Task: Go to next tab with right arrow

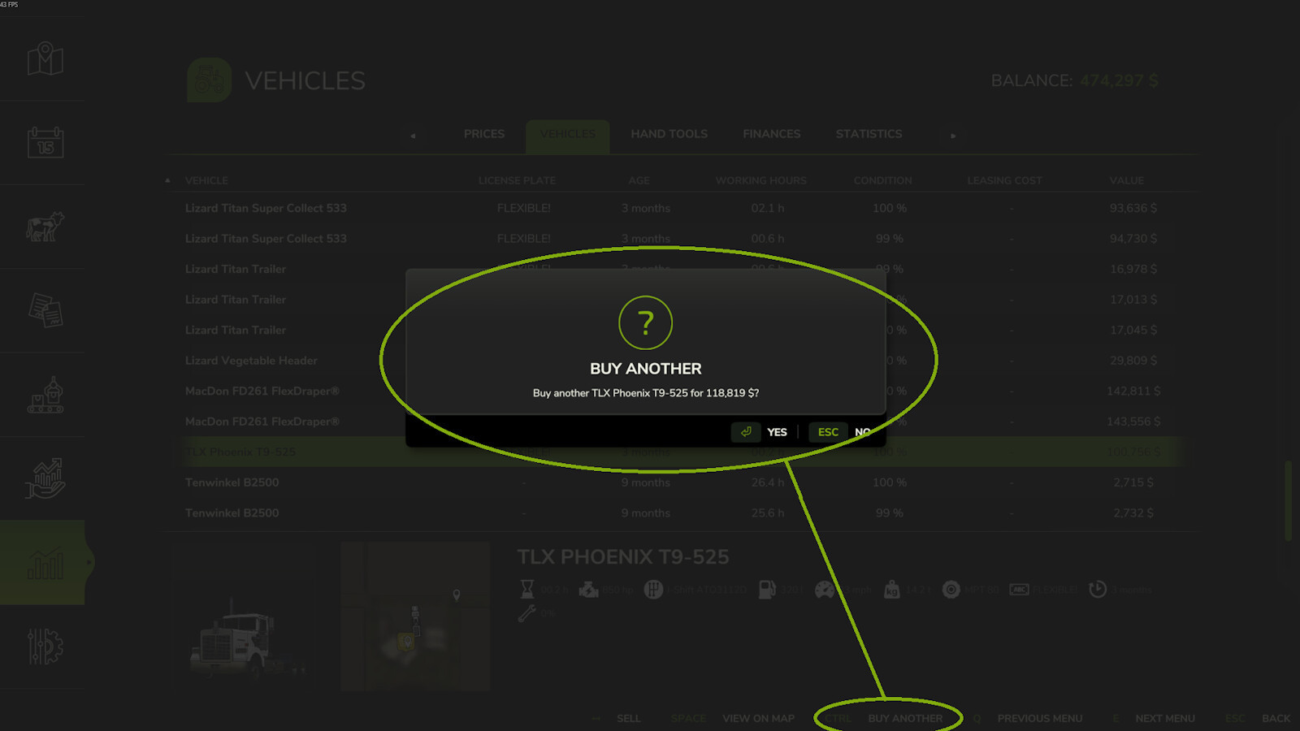Action: pyautogui.click(x=953, y=136)
